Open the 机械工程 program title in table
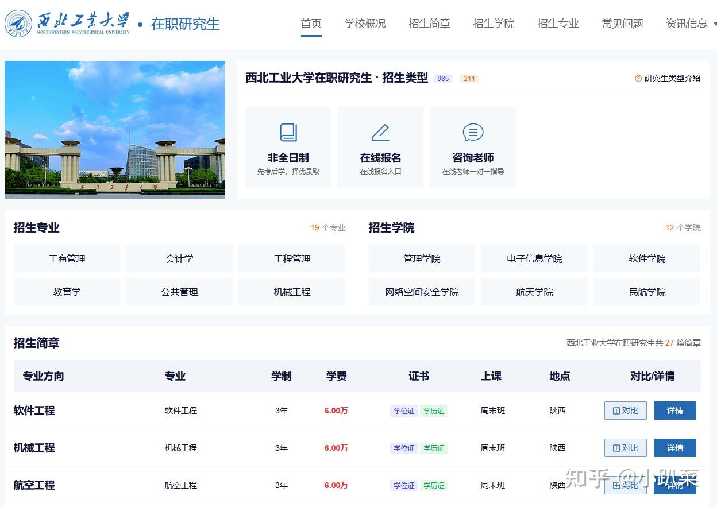Image resolution: width=717 pixels, height=507 pixels. click(x=34, y=448)
